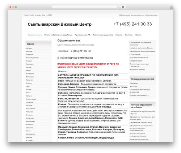Image resolution: width=181 pixels, height=153 pixels.
Task: Select Хорватия in the Europe list
Action: (x=29, y=128)
